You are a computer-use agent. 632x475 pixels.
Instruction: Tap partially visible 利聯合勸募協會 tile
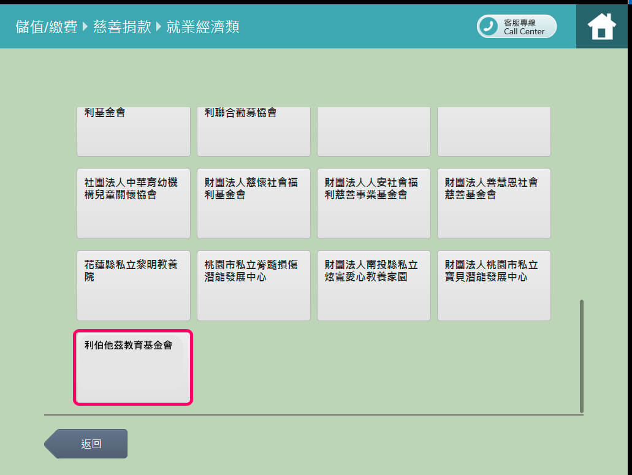pos(253,131)
